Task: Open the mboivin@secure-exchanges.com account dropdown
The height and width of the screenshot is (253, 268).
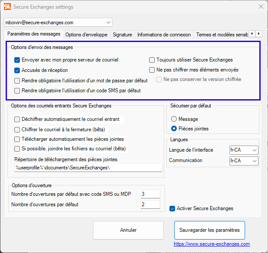Action: pyautogui.click(x=58, y=23)
